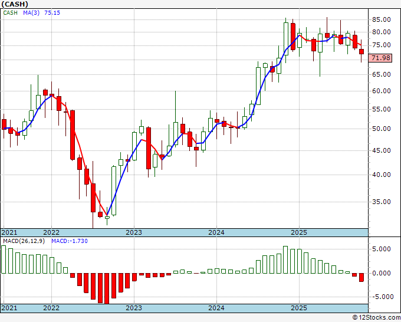This screenshot has width=401, height=322.
Task: Click 2024 on the MACD panel timeline
Action: (x=216, y=308)
